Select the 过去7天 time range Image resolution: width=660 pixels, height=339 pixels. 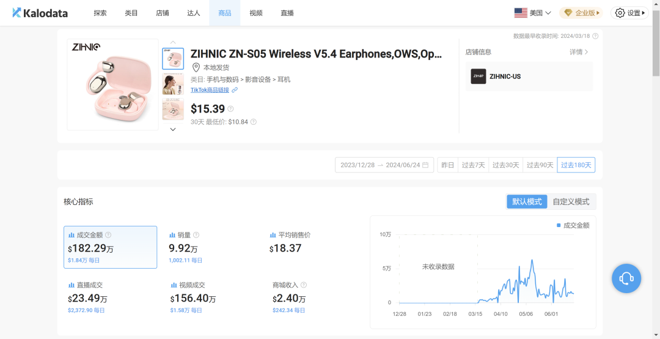pyautogui.click(x=473, y=165)
